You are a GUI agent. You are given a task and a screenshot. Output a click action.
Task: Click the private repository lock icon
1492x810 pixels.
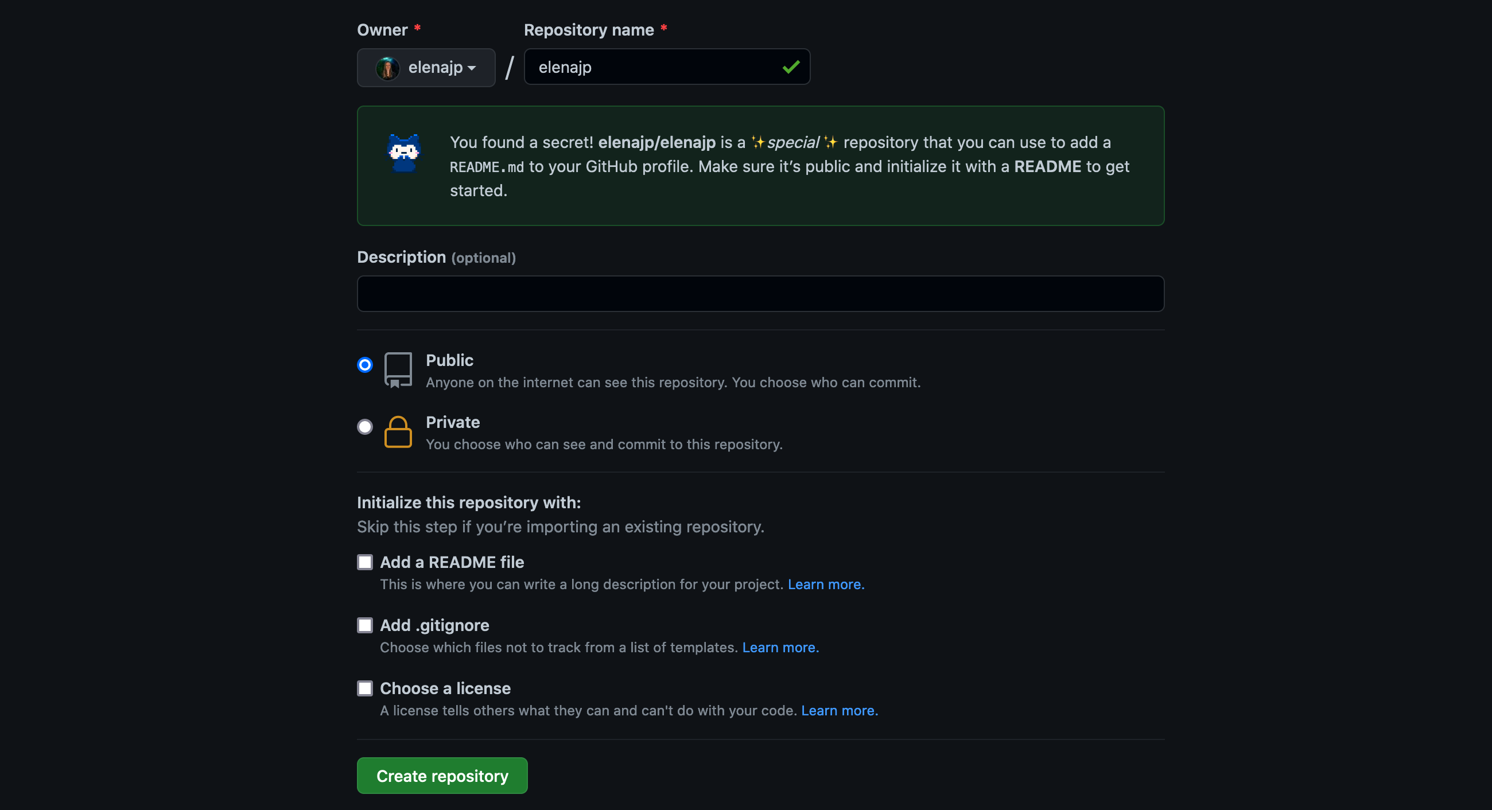398,432
